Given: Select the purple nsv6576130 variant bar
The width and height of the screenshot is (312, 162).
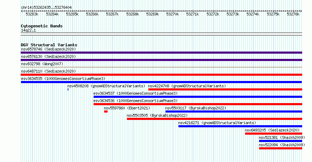Looking at the screenshot, I should coord(161,60).
